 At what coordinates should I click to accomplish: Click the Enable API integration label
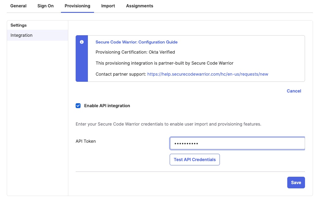pos(107,106)
